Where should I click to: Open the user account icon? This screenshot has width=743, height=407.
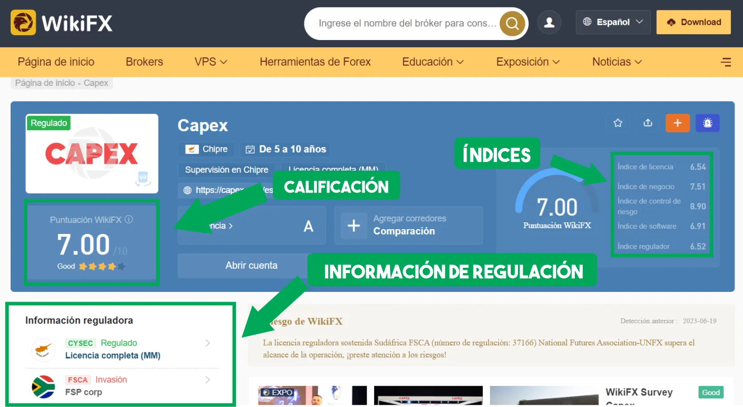point(549,22)
